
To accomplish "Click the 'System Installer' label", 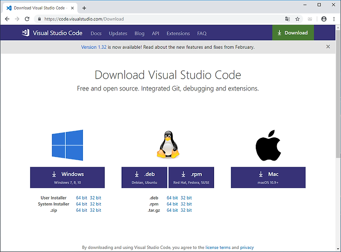I will click(x=54, y=204).
